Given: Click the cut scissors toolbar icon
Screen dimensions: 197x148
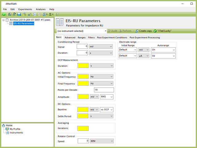Looking at the screenshot, I should click(30, 14).
